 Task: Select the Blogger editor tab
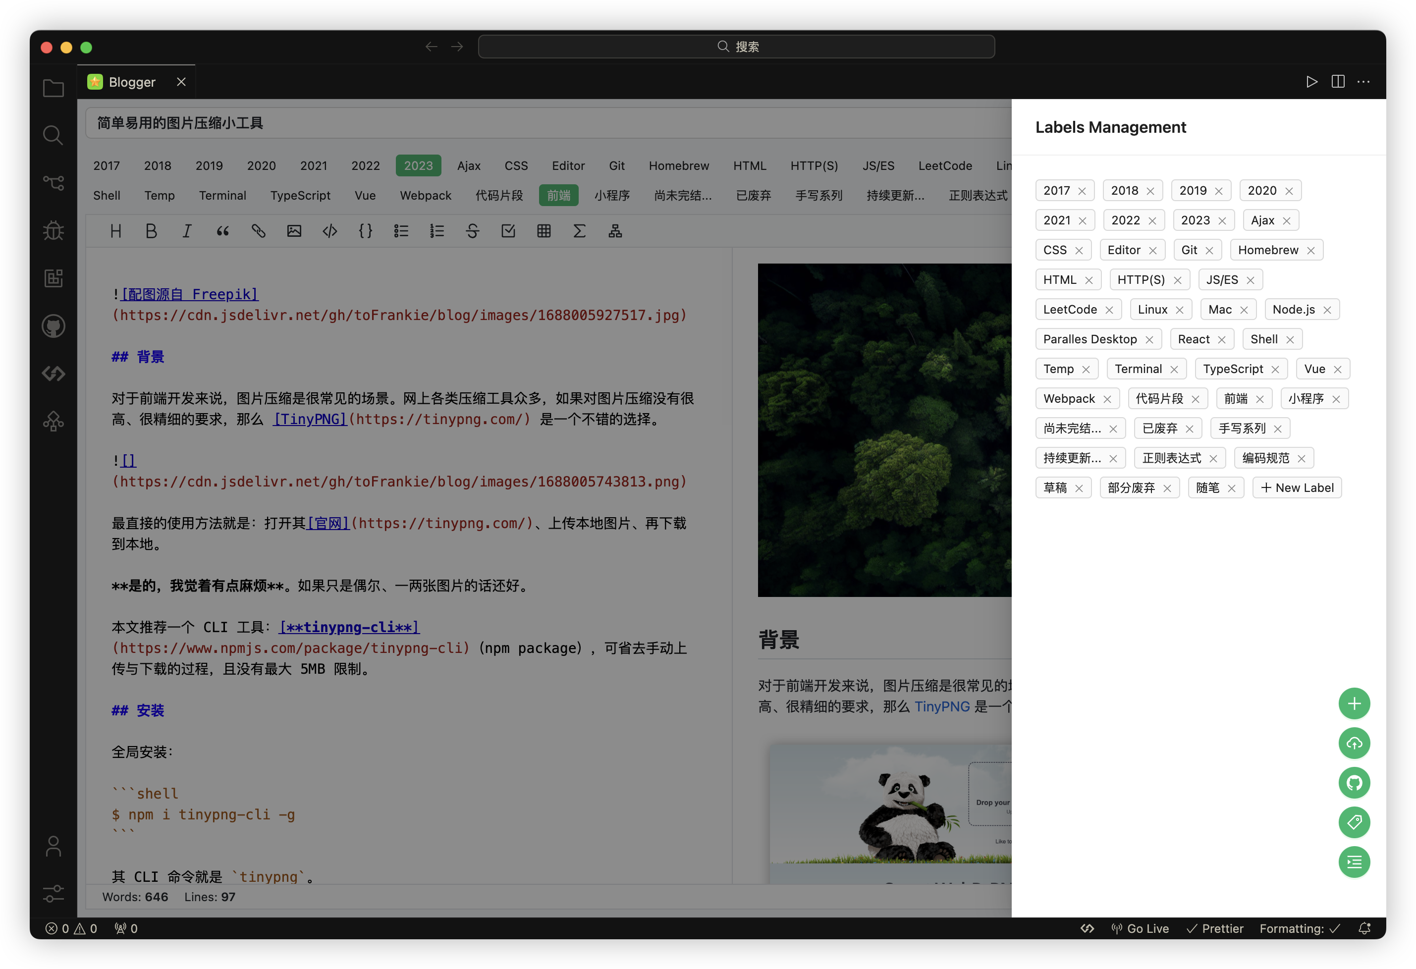(136, 82)
